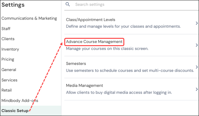Screen dimensions: 199x116
Task: Open Mindbody Add-ons section
Action: pos(20,100)
